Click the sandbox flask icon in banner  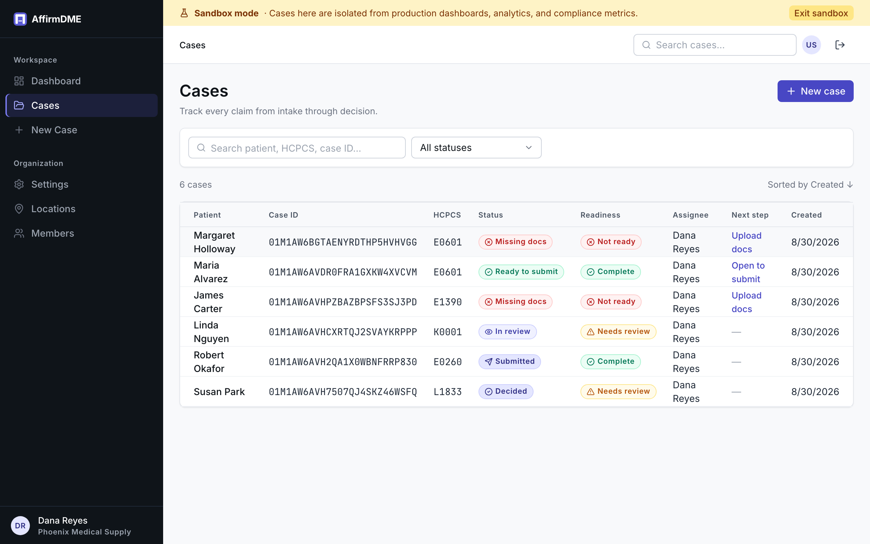[184, 13]
